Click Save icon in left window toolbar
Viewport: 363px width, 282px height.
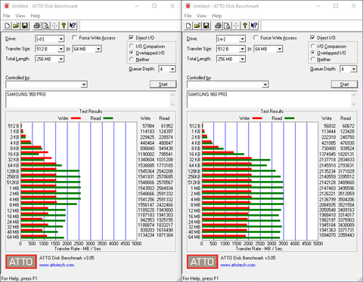(25, 26)
